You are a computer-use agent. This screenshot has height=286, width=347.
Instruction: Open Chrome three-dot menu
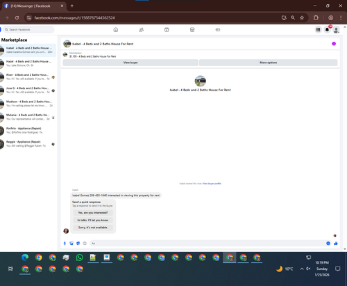point(341,18)
